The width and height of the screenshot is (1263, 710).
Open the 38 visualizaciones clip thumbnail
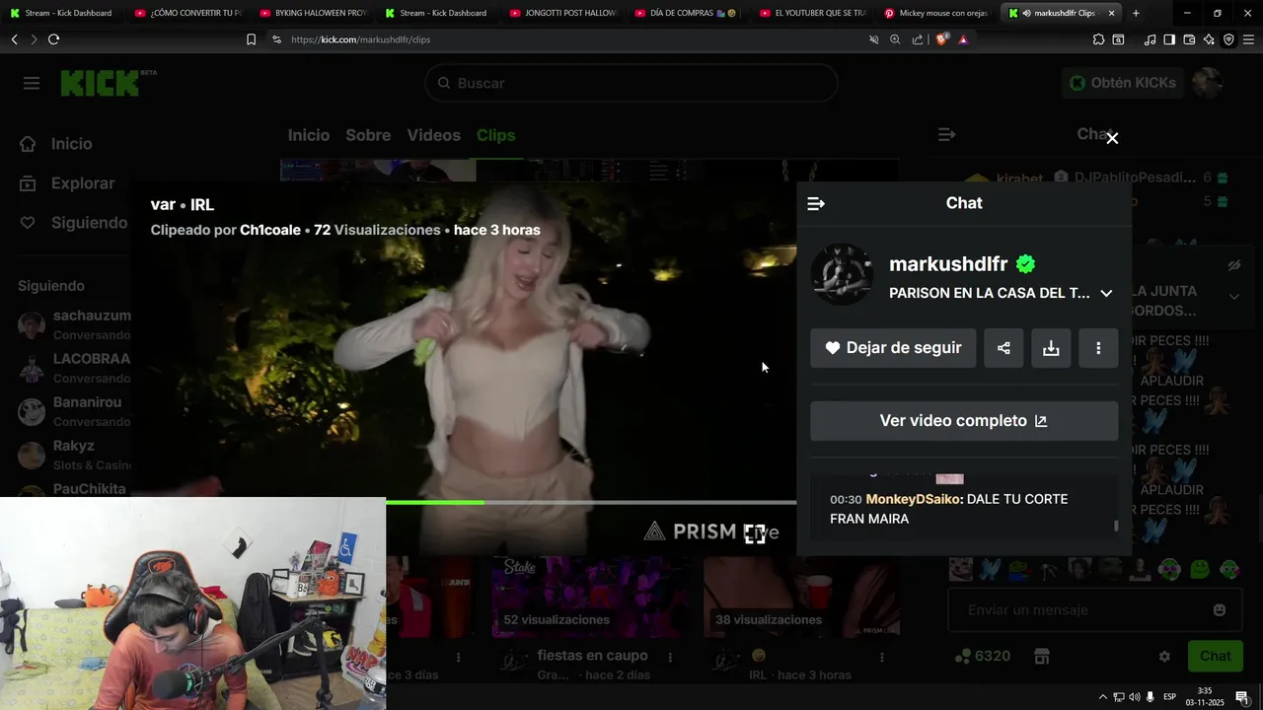coord(801,597)
